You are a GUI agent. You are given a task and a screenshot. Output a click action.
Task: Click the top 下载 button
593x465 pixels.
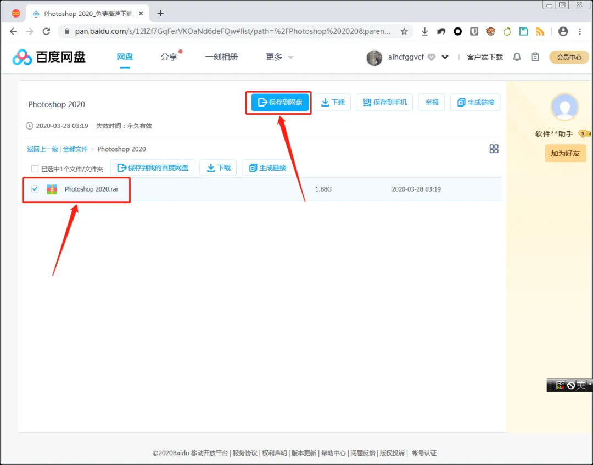click(332, 103)
